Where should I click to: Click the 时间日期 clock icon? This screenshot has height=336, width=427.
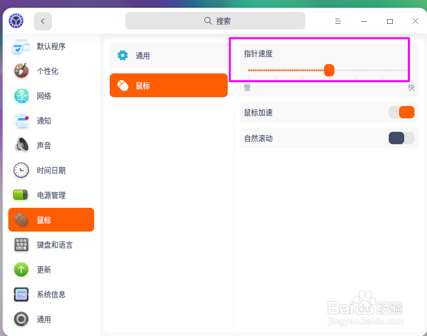tap(21, 170)
